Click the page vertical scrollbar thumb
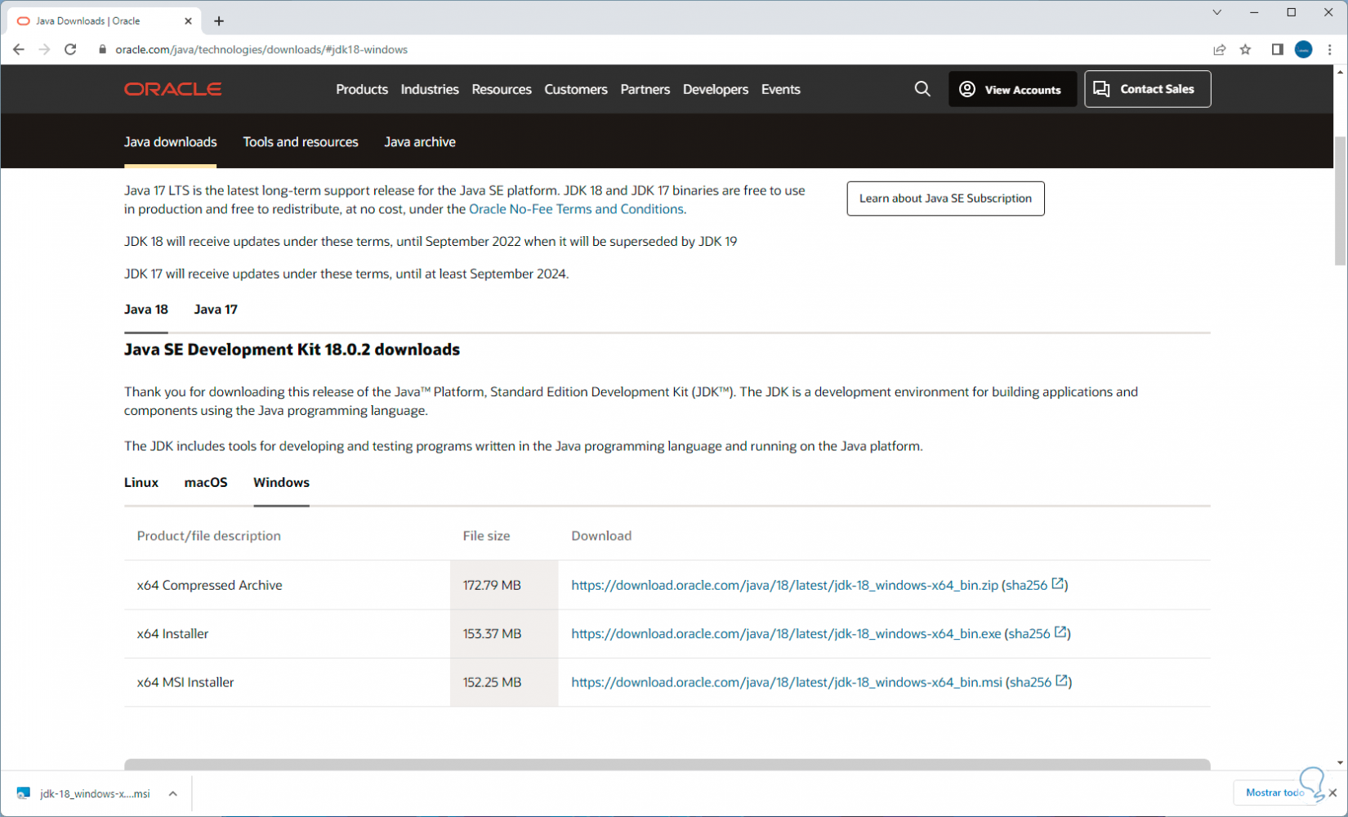Image resolution: width=1348 pixels, height=817 pixels. tap(1340, 200)
